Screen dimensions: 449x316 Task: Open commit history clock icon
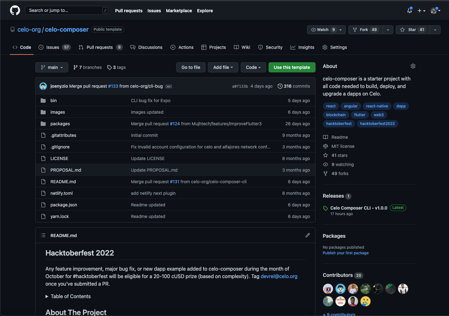[x=280, y=86]
